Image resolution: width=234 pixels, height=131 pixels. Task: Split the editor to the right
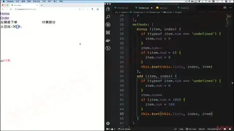point(225,8)
